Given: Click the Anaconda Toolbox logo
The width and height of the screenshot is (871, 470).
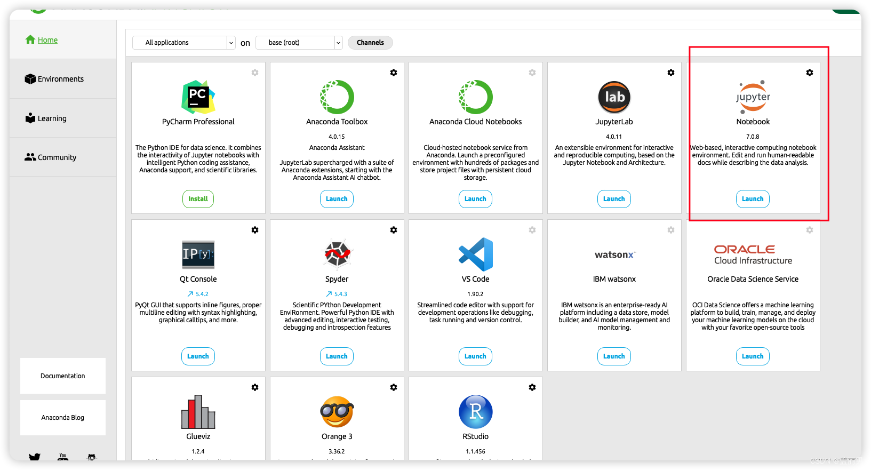Looking at the screenshot, I should pyautogui.click(x=337, y=97).
